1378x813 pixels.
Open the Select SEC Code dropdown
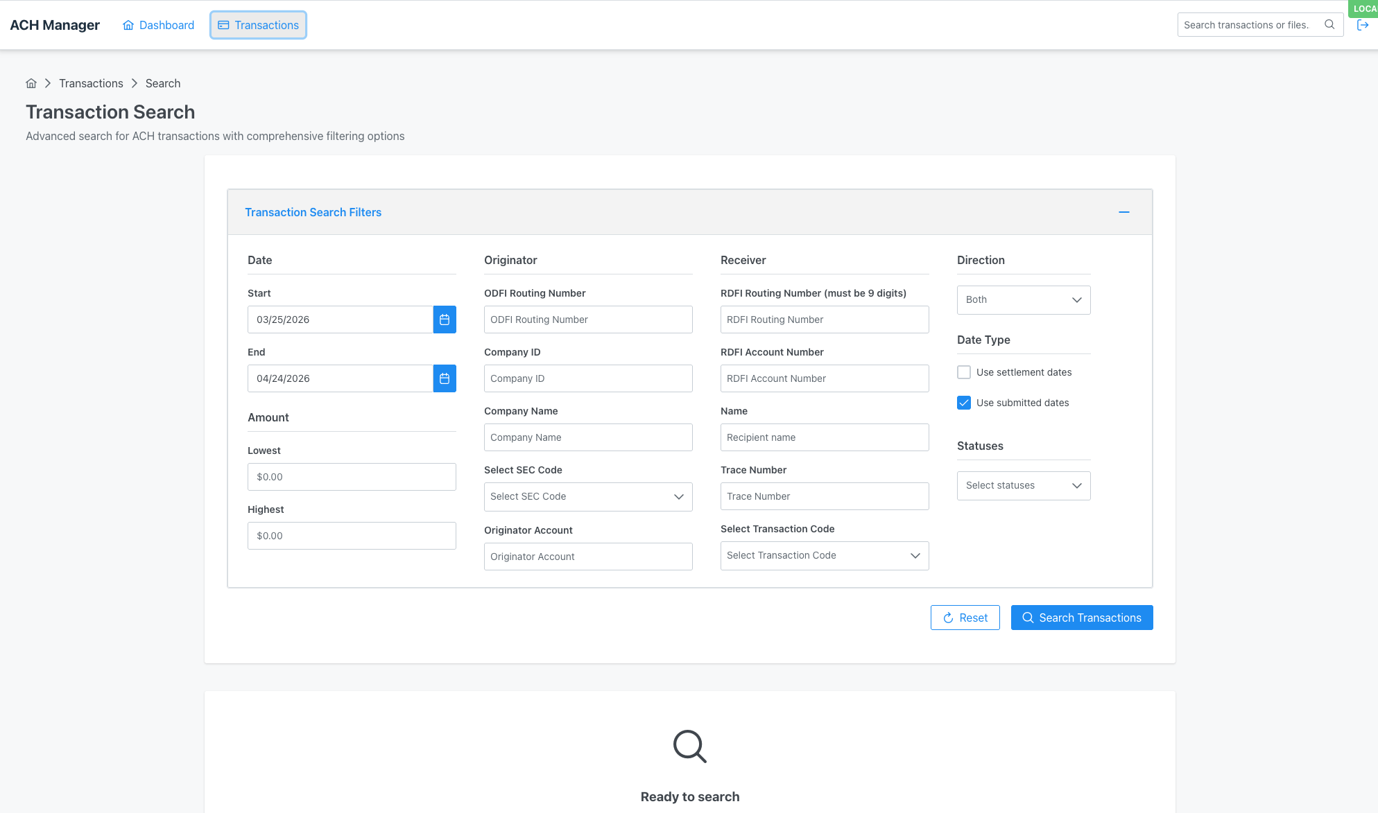point(587,496)
